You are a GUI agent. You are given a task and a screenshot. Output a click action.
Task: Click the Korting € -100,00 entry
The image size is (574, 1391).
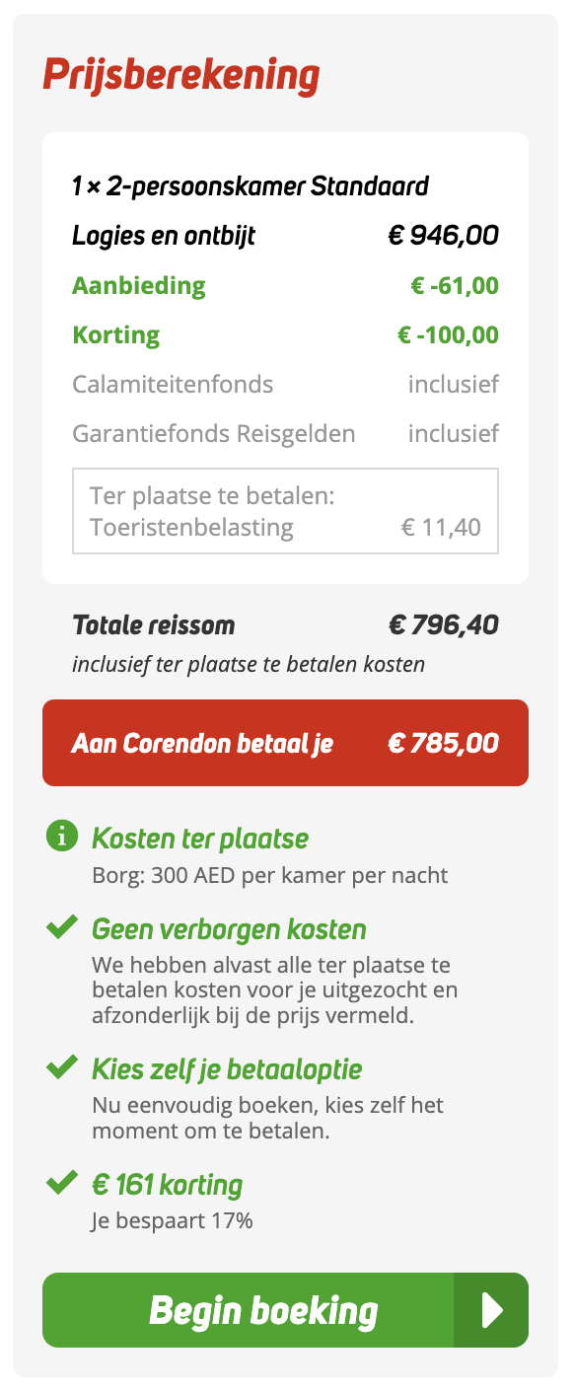point(285,333)
